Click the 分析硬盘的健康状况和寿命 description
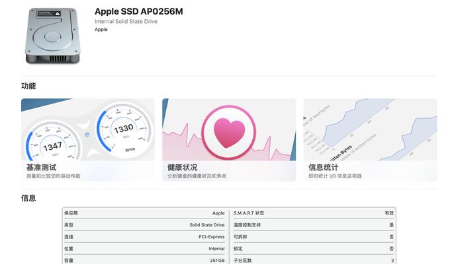 (x=197, y=176)
